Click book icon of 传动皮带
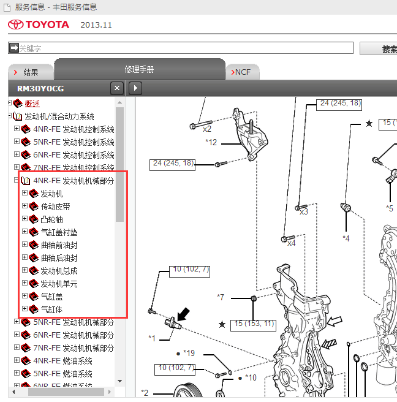The height and width of the screenshot is (402, 397). click(34, 207)
